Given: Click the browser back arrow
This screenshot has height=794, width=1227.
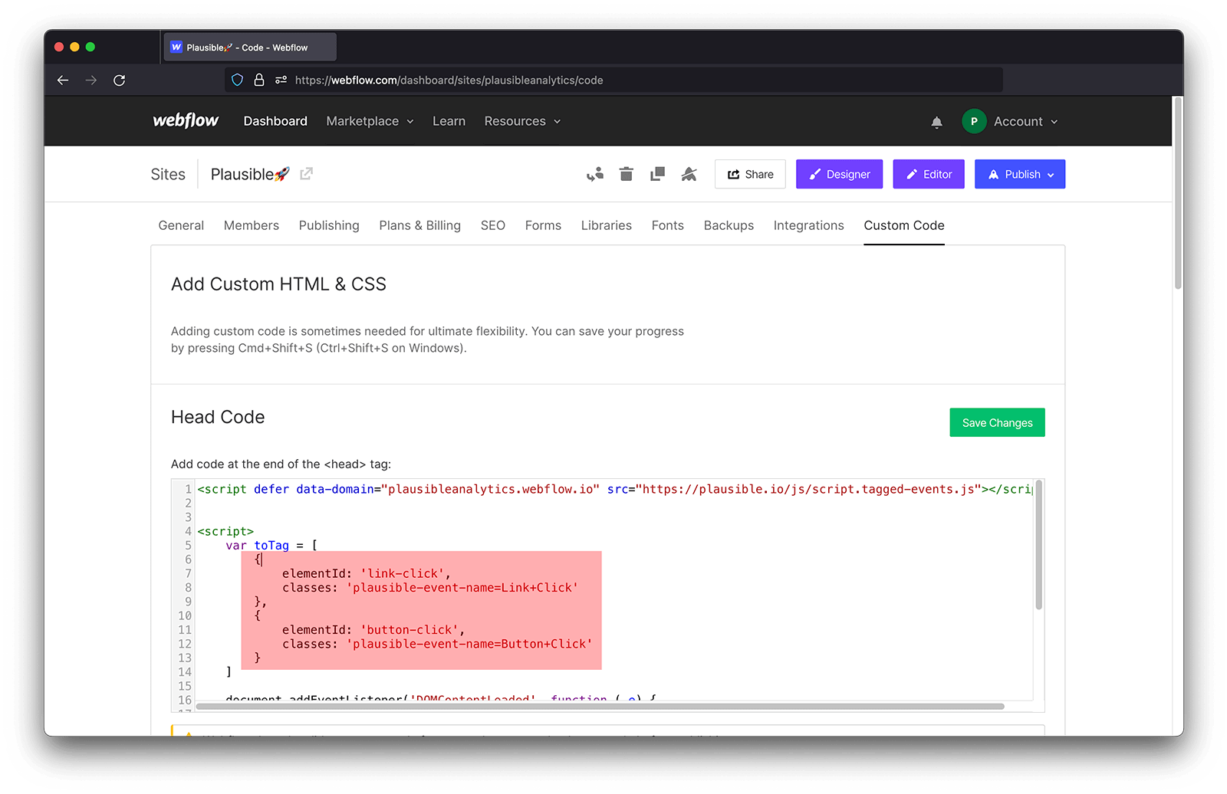Looking at the screenshot, I should (62, 80).
